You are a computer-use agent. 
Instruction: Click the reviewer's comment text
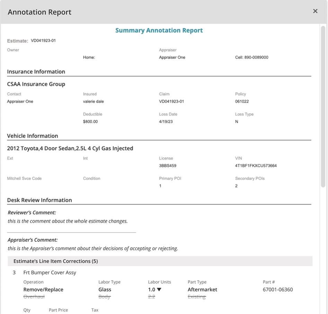68,221
